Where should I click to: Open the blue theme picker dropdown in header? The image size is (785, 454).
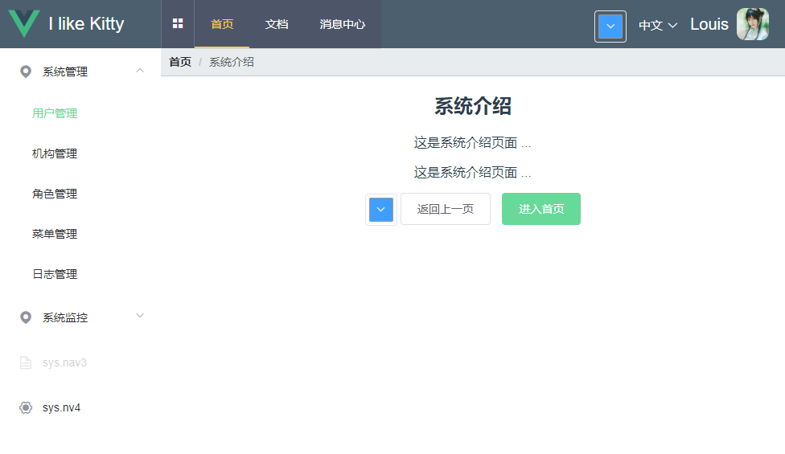610,27
